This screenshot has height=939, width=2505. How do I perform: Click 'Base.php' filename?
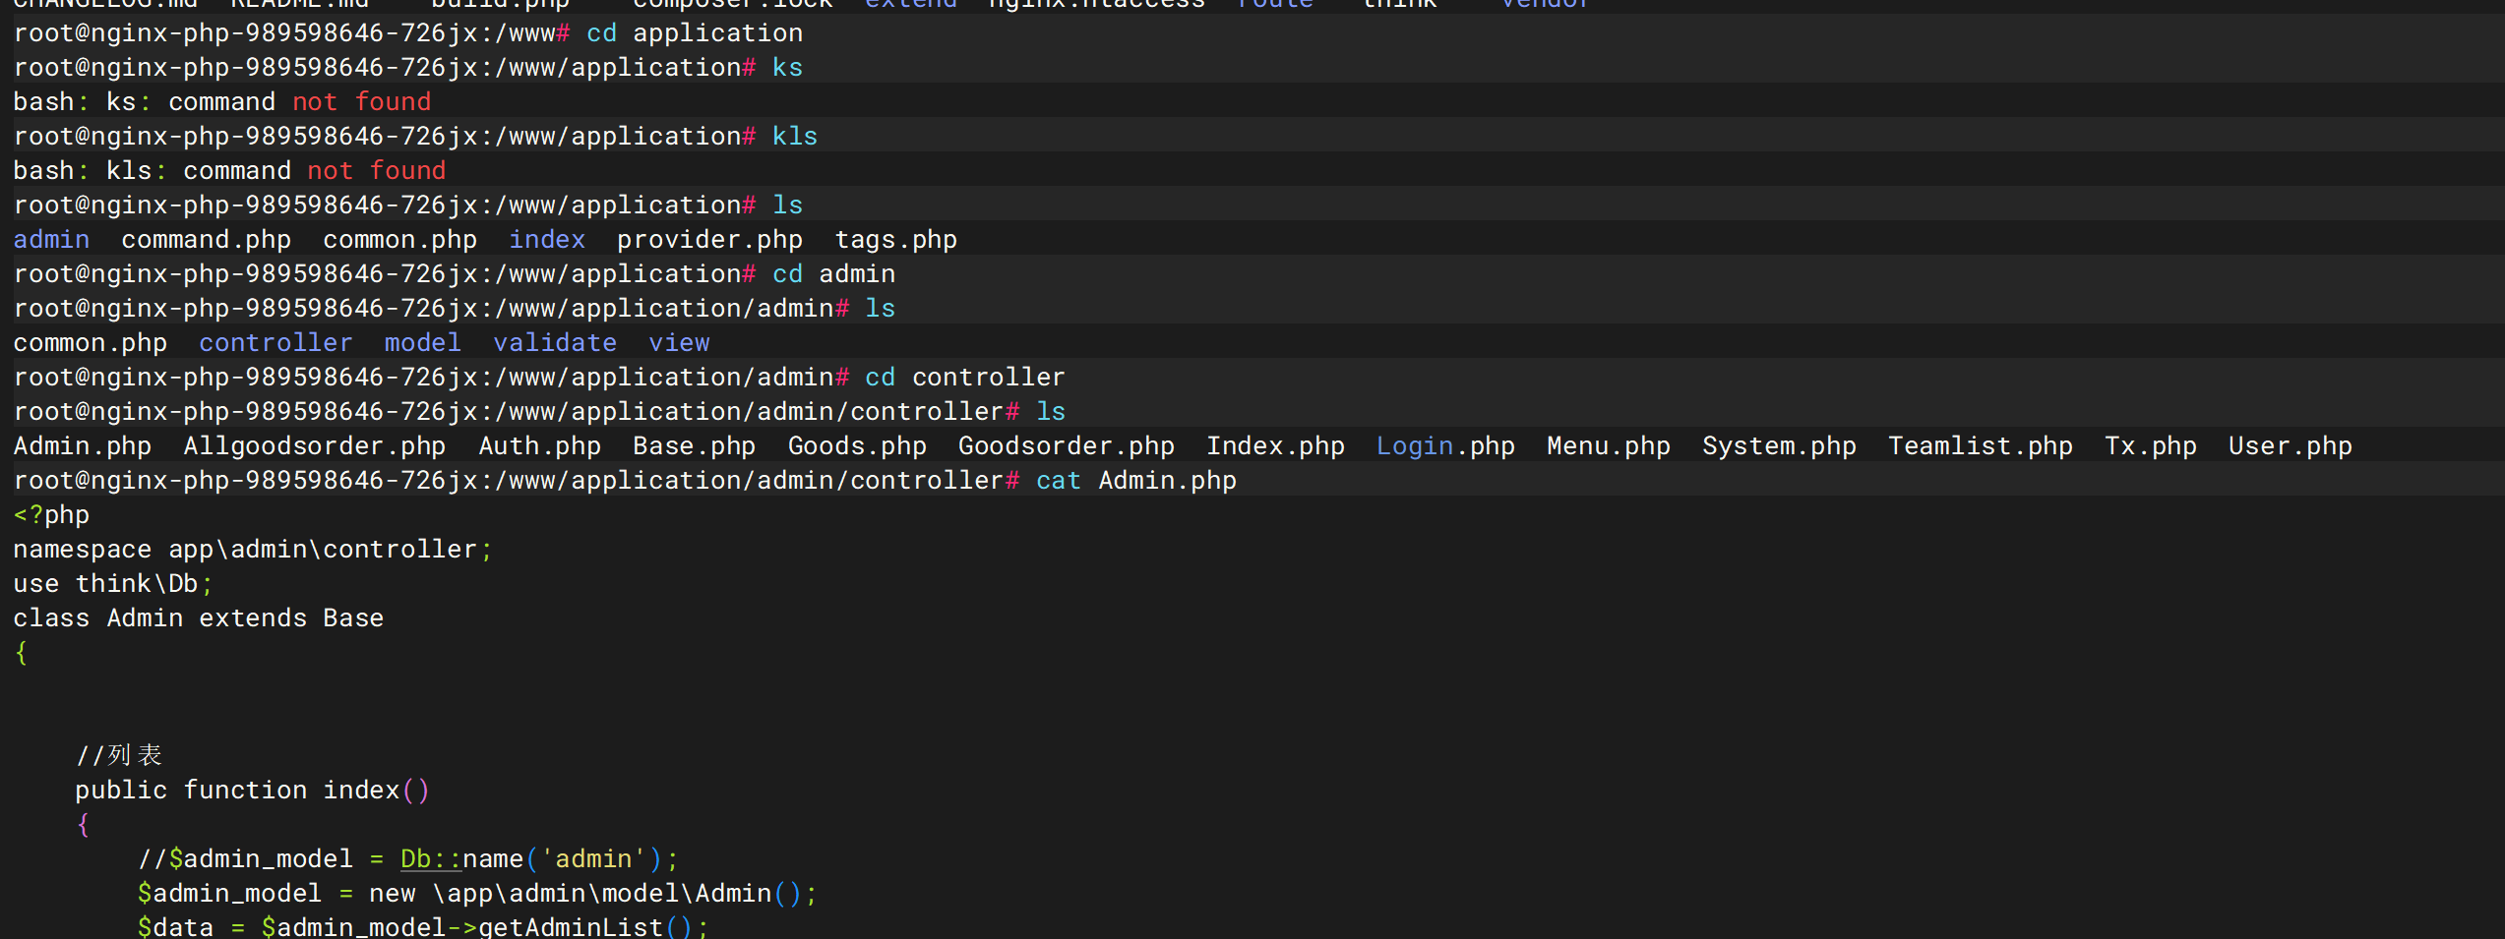(694, 445)
